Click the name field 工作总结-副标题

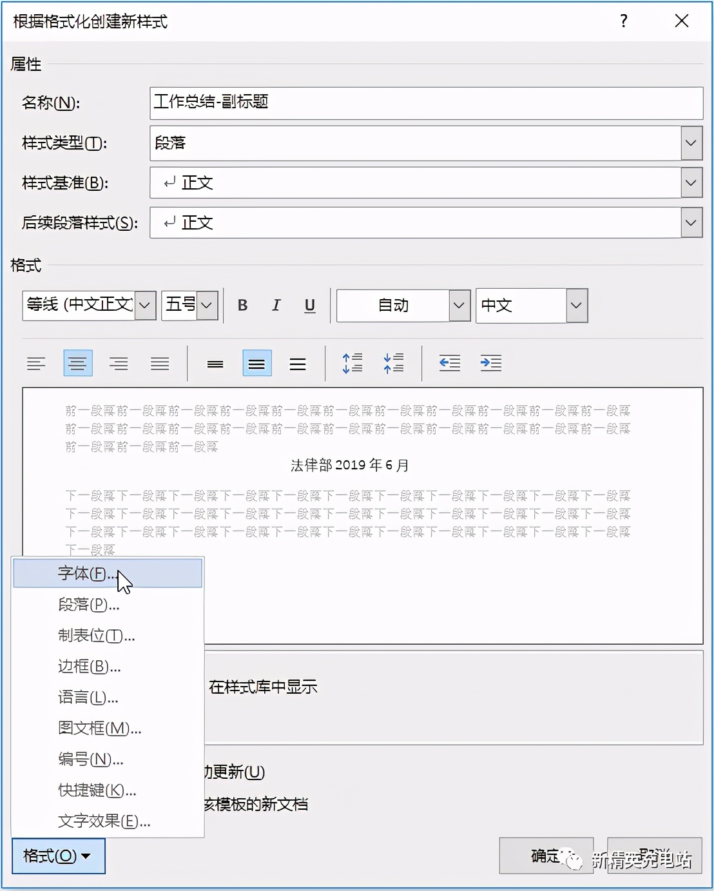click(426, 103)
